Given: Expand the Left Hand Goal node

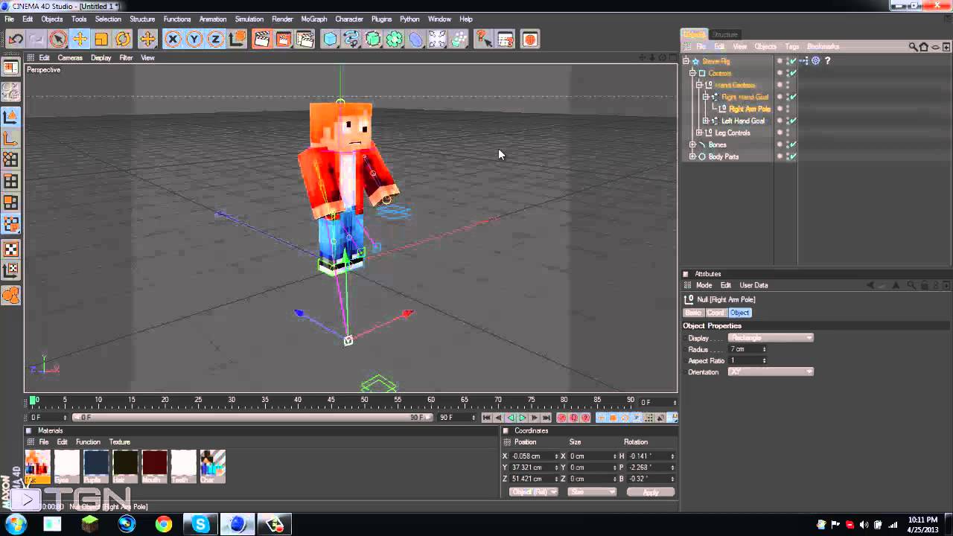Looking at the screenshot, I should (x=706, y=121).
